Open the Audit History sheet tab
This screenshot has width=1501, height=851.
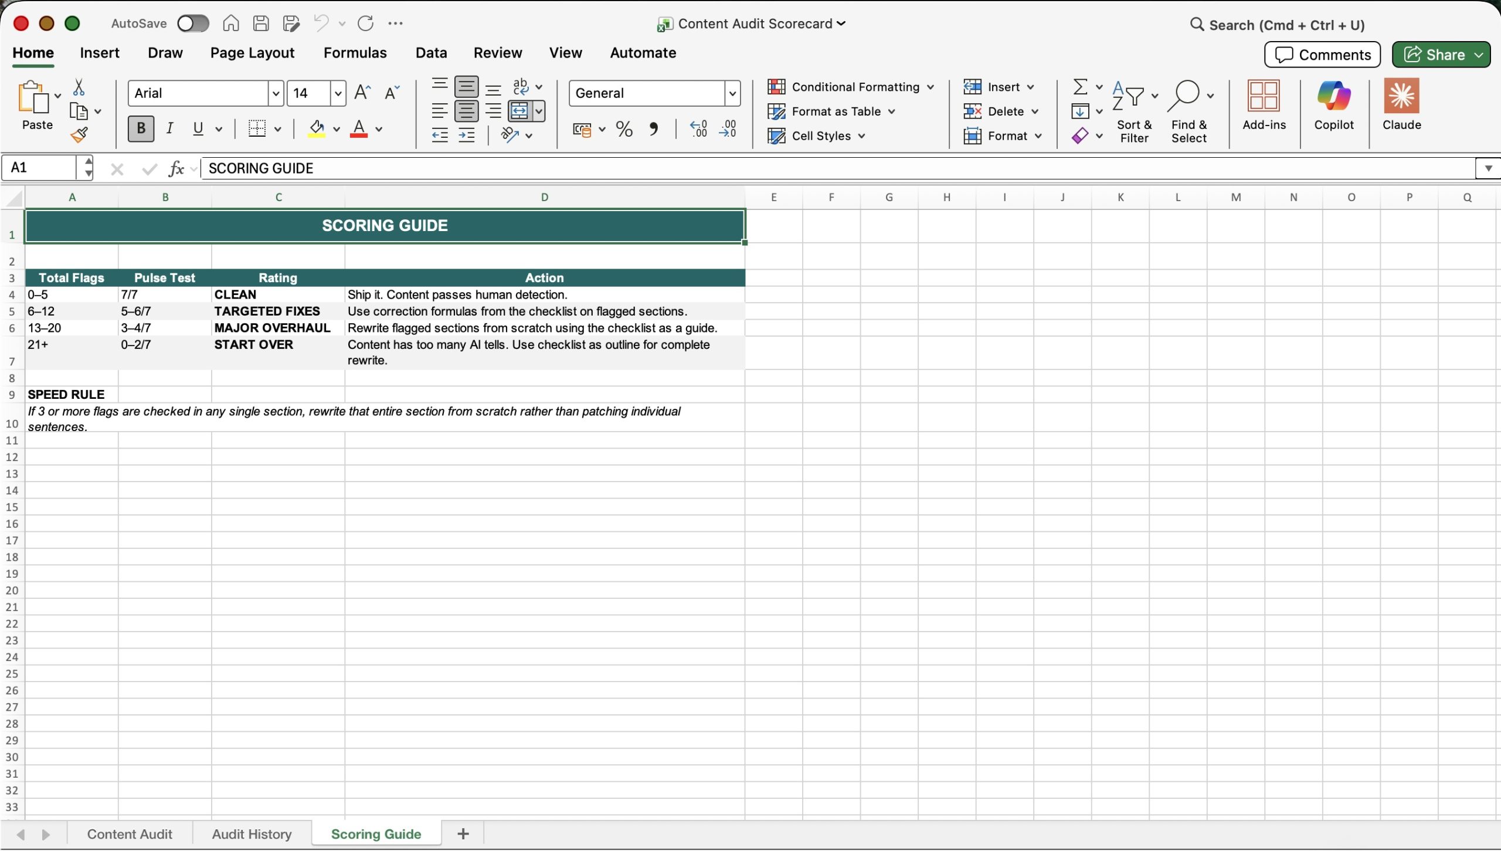pos(252,834)
